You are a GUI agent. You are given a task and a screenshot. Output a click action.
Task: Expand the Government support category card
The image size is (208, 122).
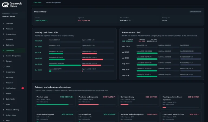(55, 117)
